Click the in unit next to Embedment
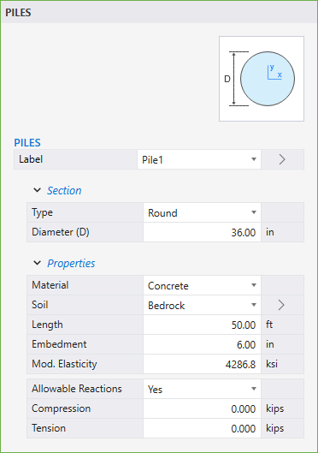Screen dimensions: 318x453 tap(270, 344)
